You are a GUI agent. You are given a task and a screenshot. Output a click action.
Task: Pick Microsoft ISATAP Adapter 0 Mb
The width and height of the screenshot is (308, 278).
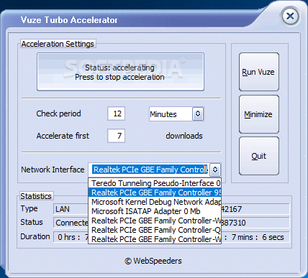155,211
